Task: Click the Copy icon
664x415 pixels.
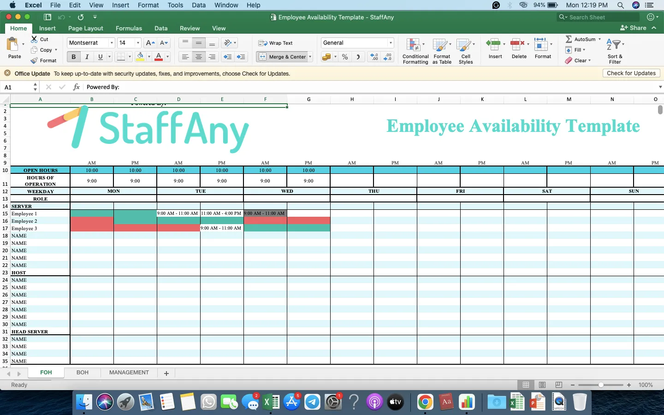Action: click(x=34, y=50)
